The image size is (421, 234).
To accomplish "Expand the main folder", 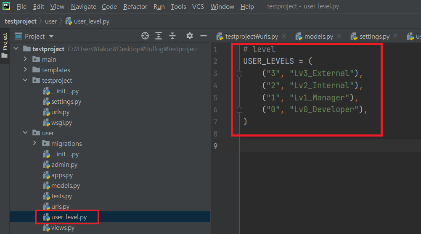I will coord(26,59).
